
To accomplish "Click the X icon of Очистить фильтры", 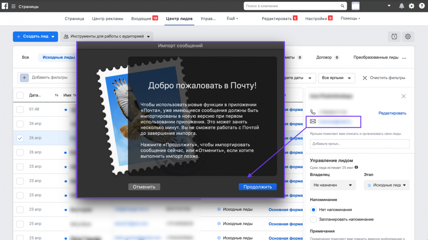I will coord(365,78).
